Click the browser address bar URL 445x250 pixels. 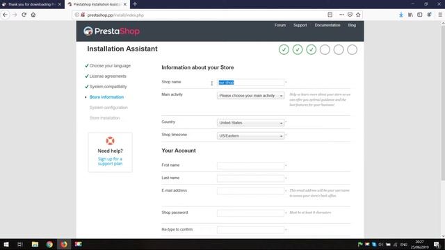pos(115,15)
